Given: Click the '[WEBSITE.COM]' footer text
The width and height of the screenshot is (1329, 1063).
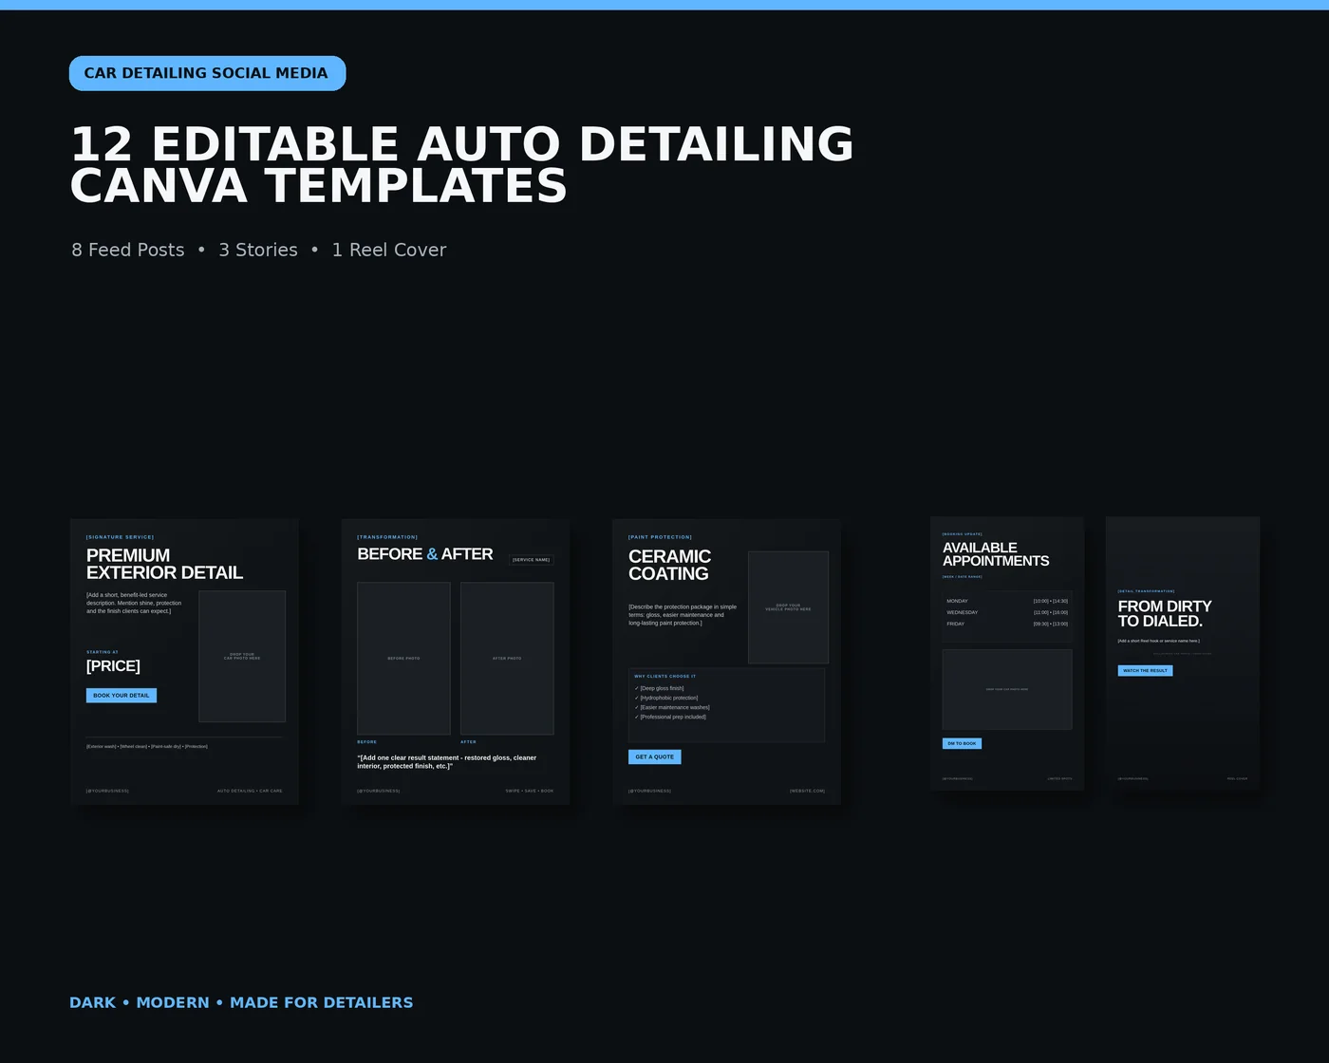Looking at the screenshot, I should pyautogui.click(x=807, y=791).
